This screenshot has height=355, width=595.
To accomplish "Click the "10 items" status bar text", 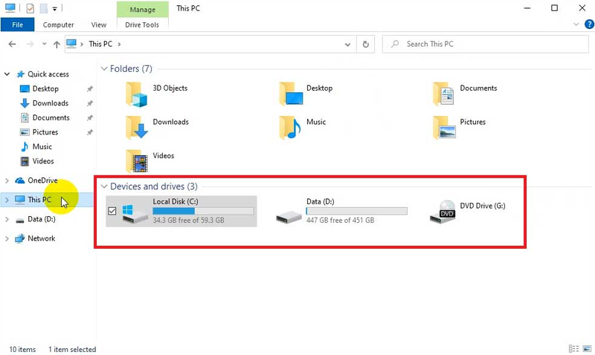I will coord(22,349).
